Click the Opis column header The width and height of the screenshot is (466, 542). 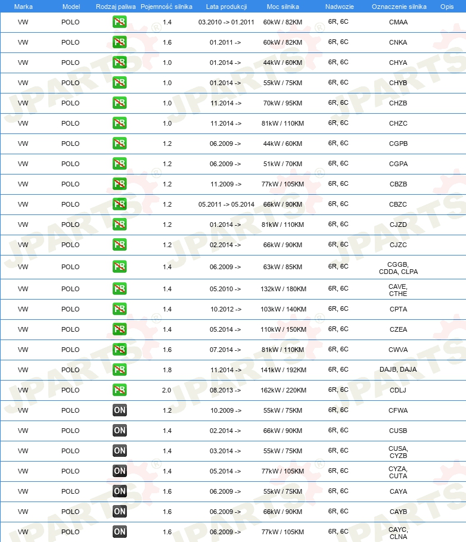tap(446, 7)
